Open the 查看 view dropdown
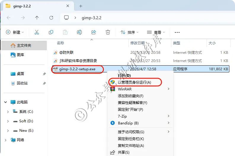This screenshot has height=156, width=235. (156, 32)
